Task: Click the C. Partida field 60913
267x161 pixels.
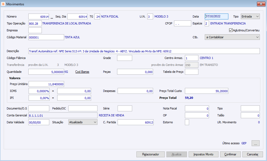Action: pos(136,122)
